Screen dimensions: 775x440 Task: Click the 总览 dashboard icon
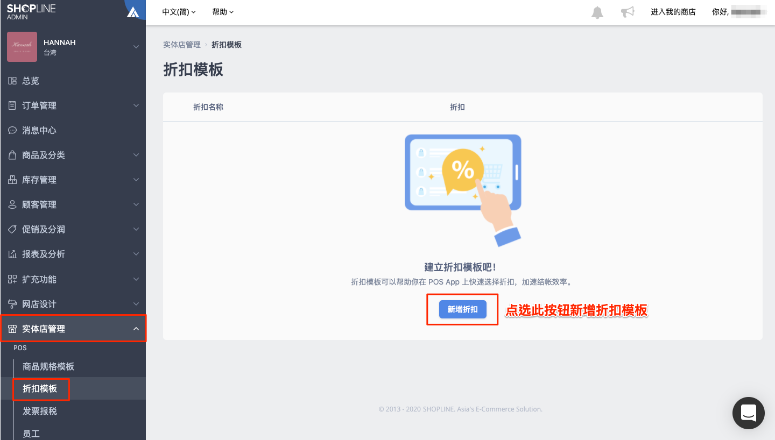tap(12, 81)
